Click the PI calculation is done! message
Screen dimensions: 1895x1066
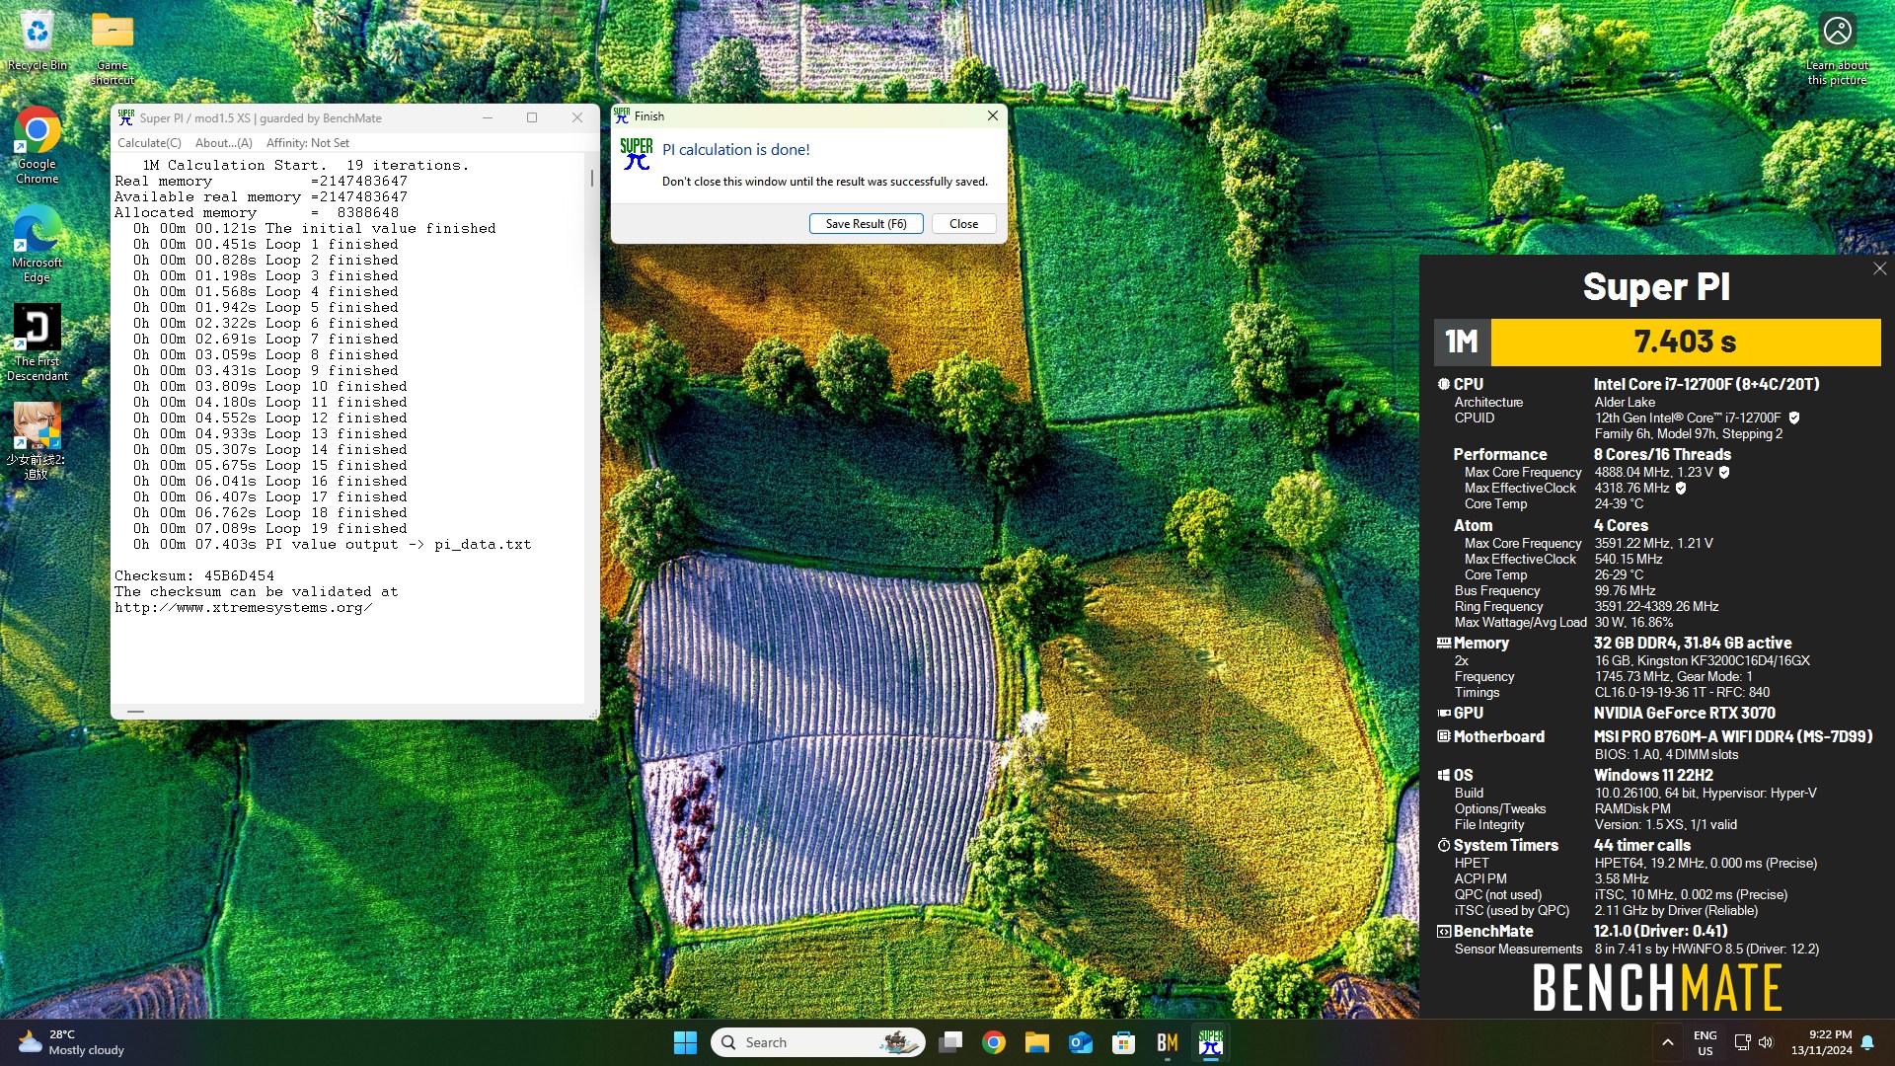point(735,149)
